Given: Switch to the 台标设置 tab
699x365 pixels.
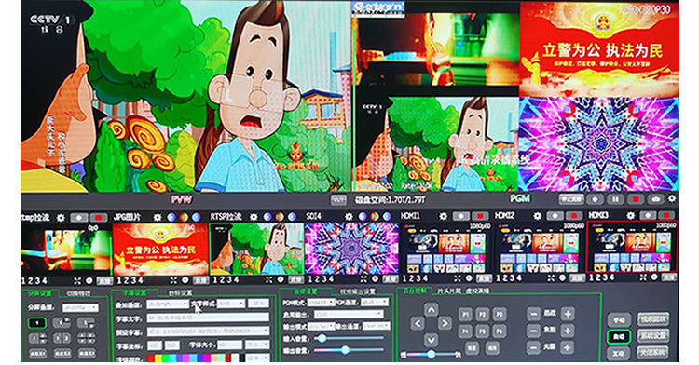Looking at the screenshot, I should (180, 293).
